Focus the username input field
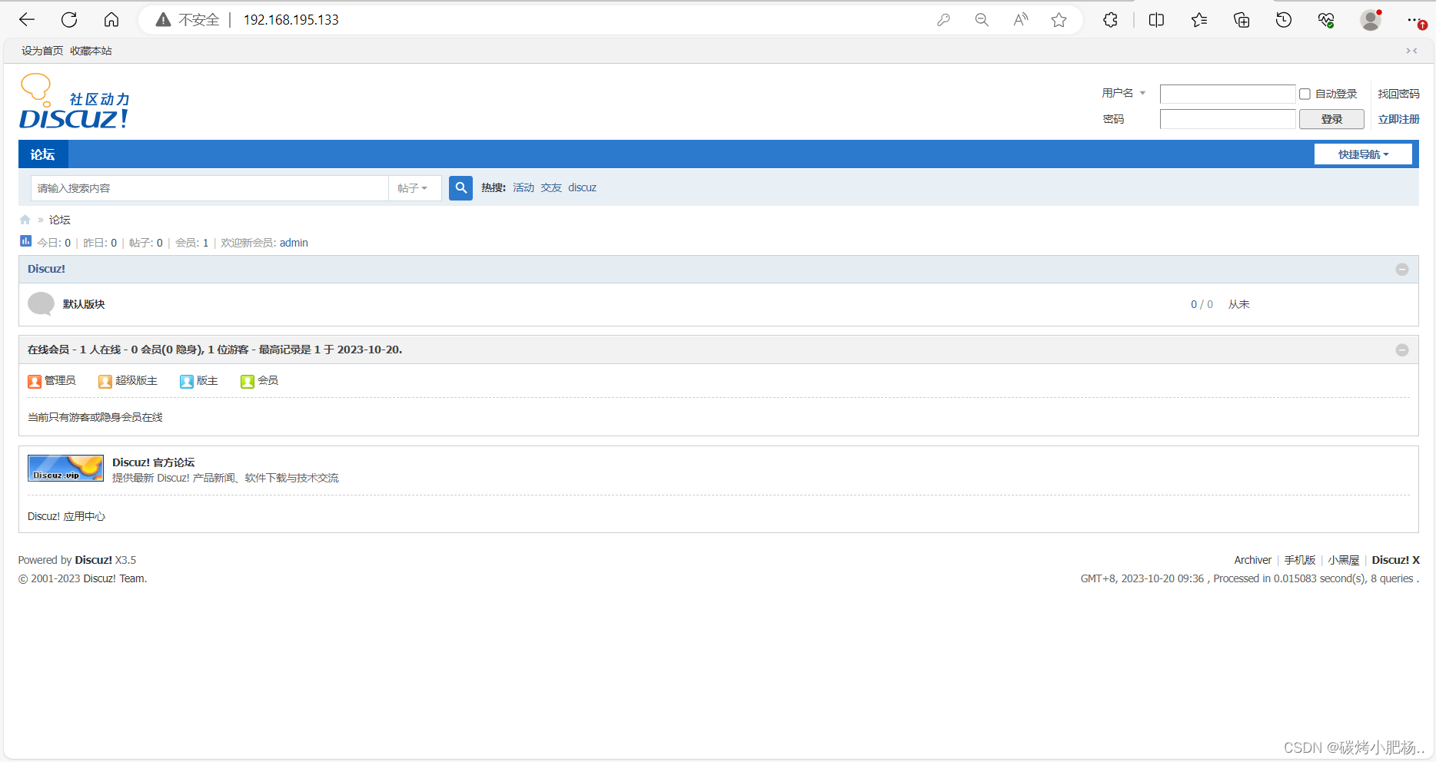The height and width of the screenshot is (762, 1436). click(1228, 94)
